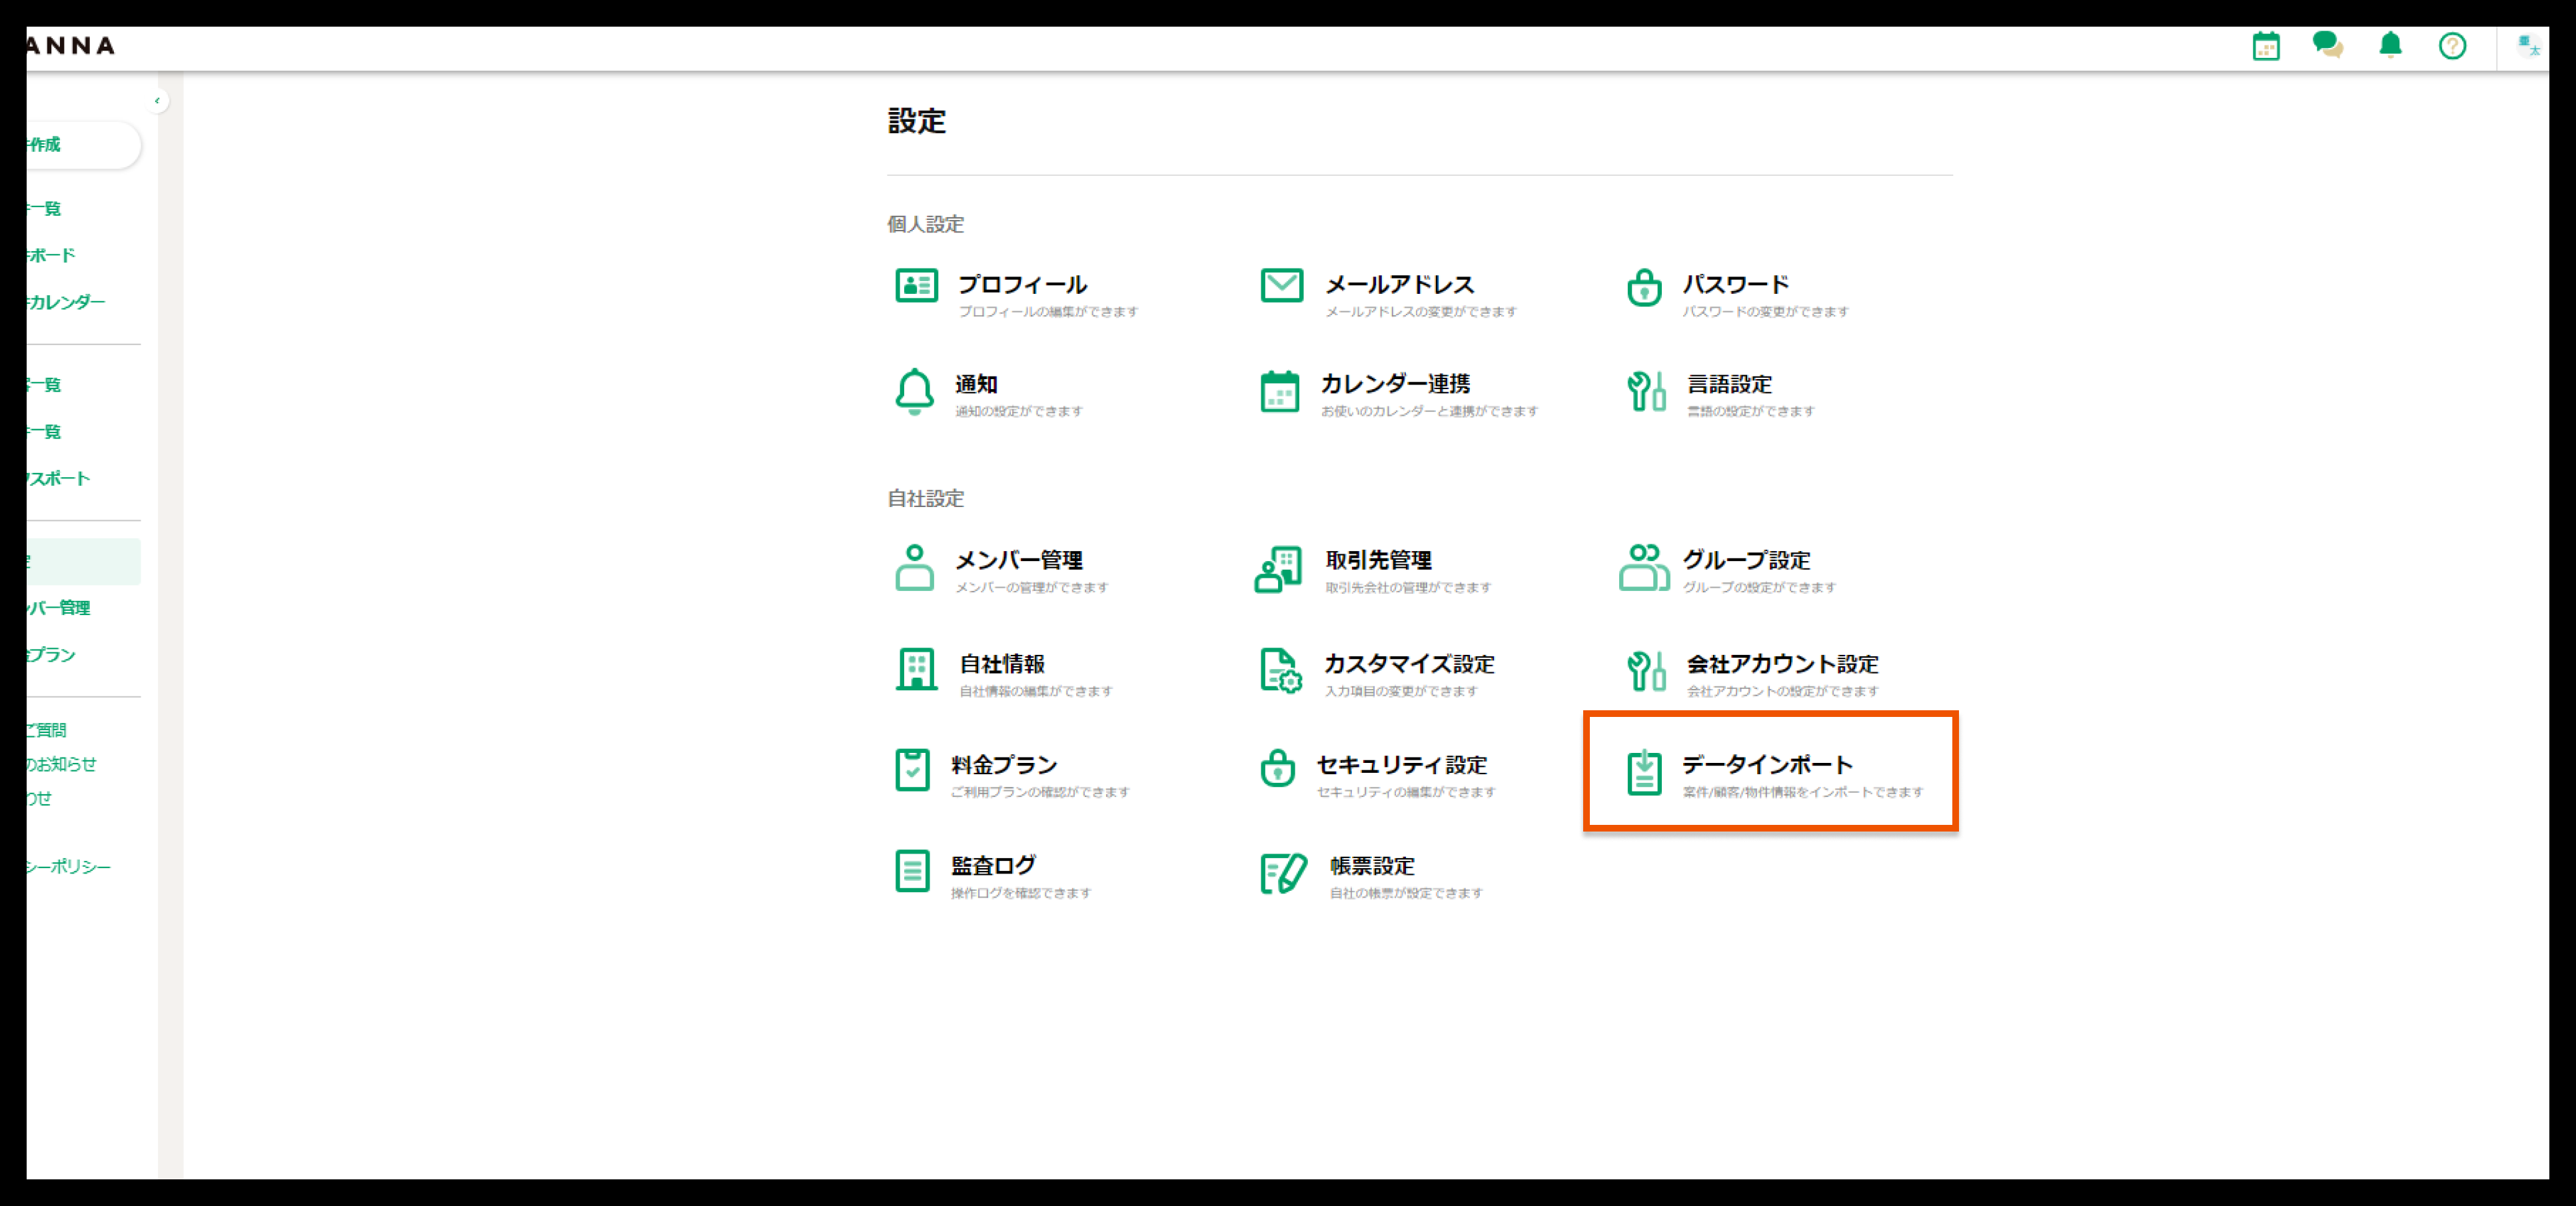The height and width of the screenshot is (1206, 2576).
Task: Click the calendar integration icon
Action: (1279, 391)
